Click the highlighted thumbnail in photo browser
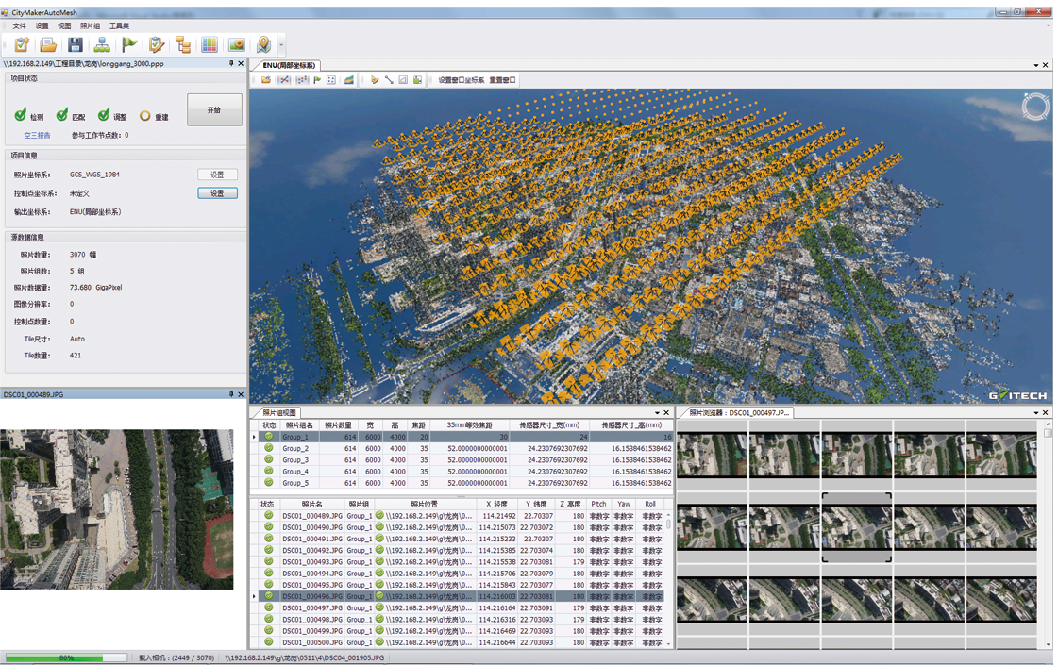The image size is (1058, 665). (x=857, y=527)
